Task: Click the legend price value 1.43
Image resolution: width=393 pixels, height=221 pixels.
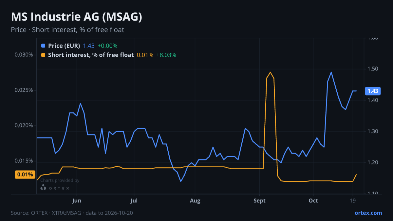Action: (89, 46)
